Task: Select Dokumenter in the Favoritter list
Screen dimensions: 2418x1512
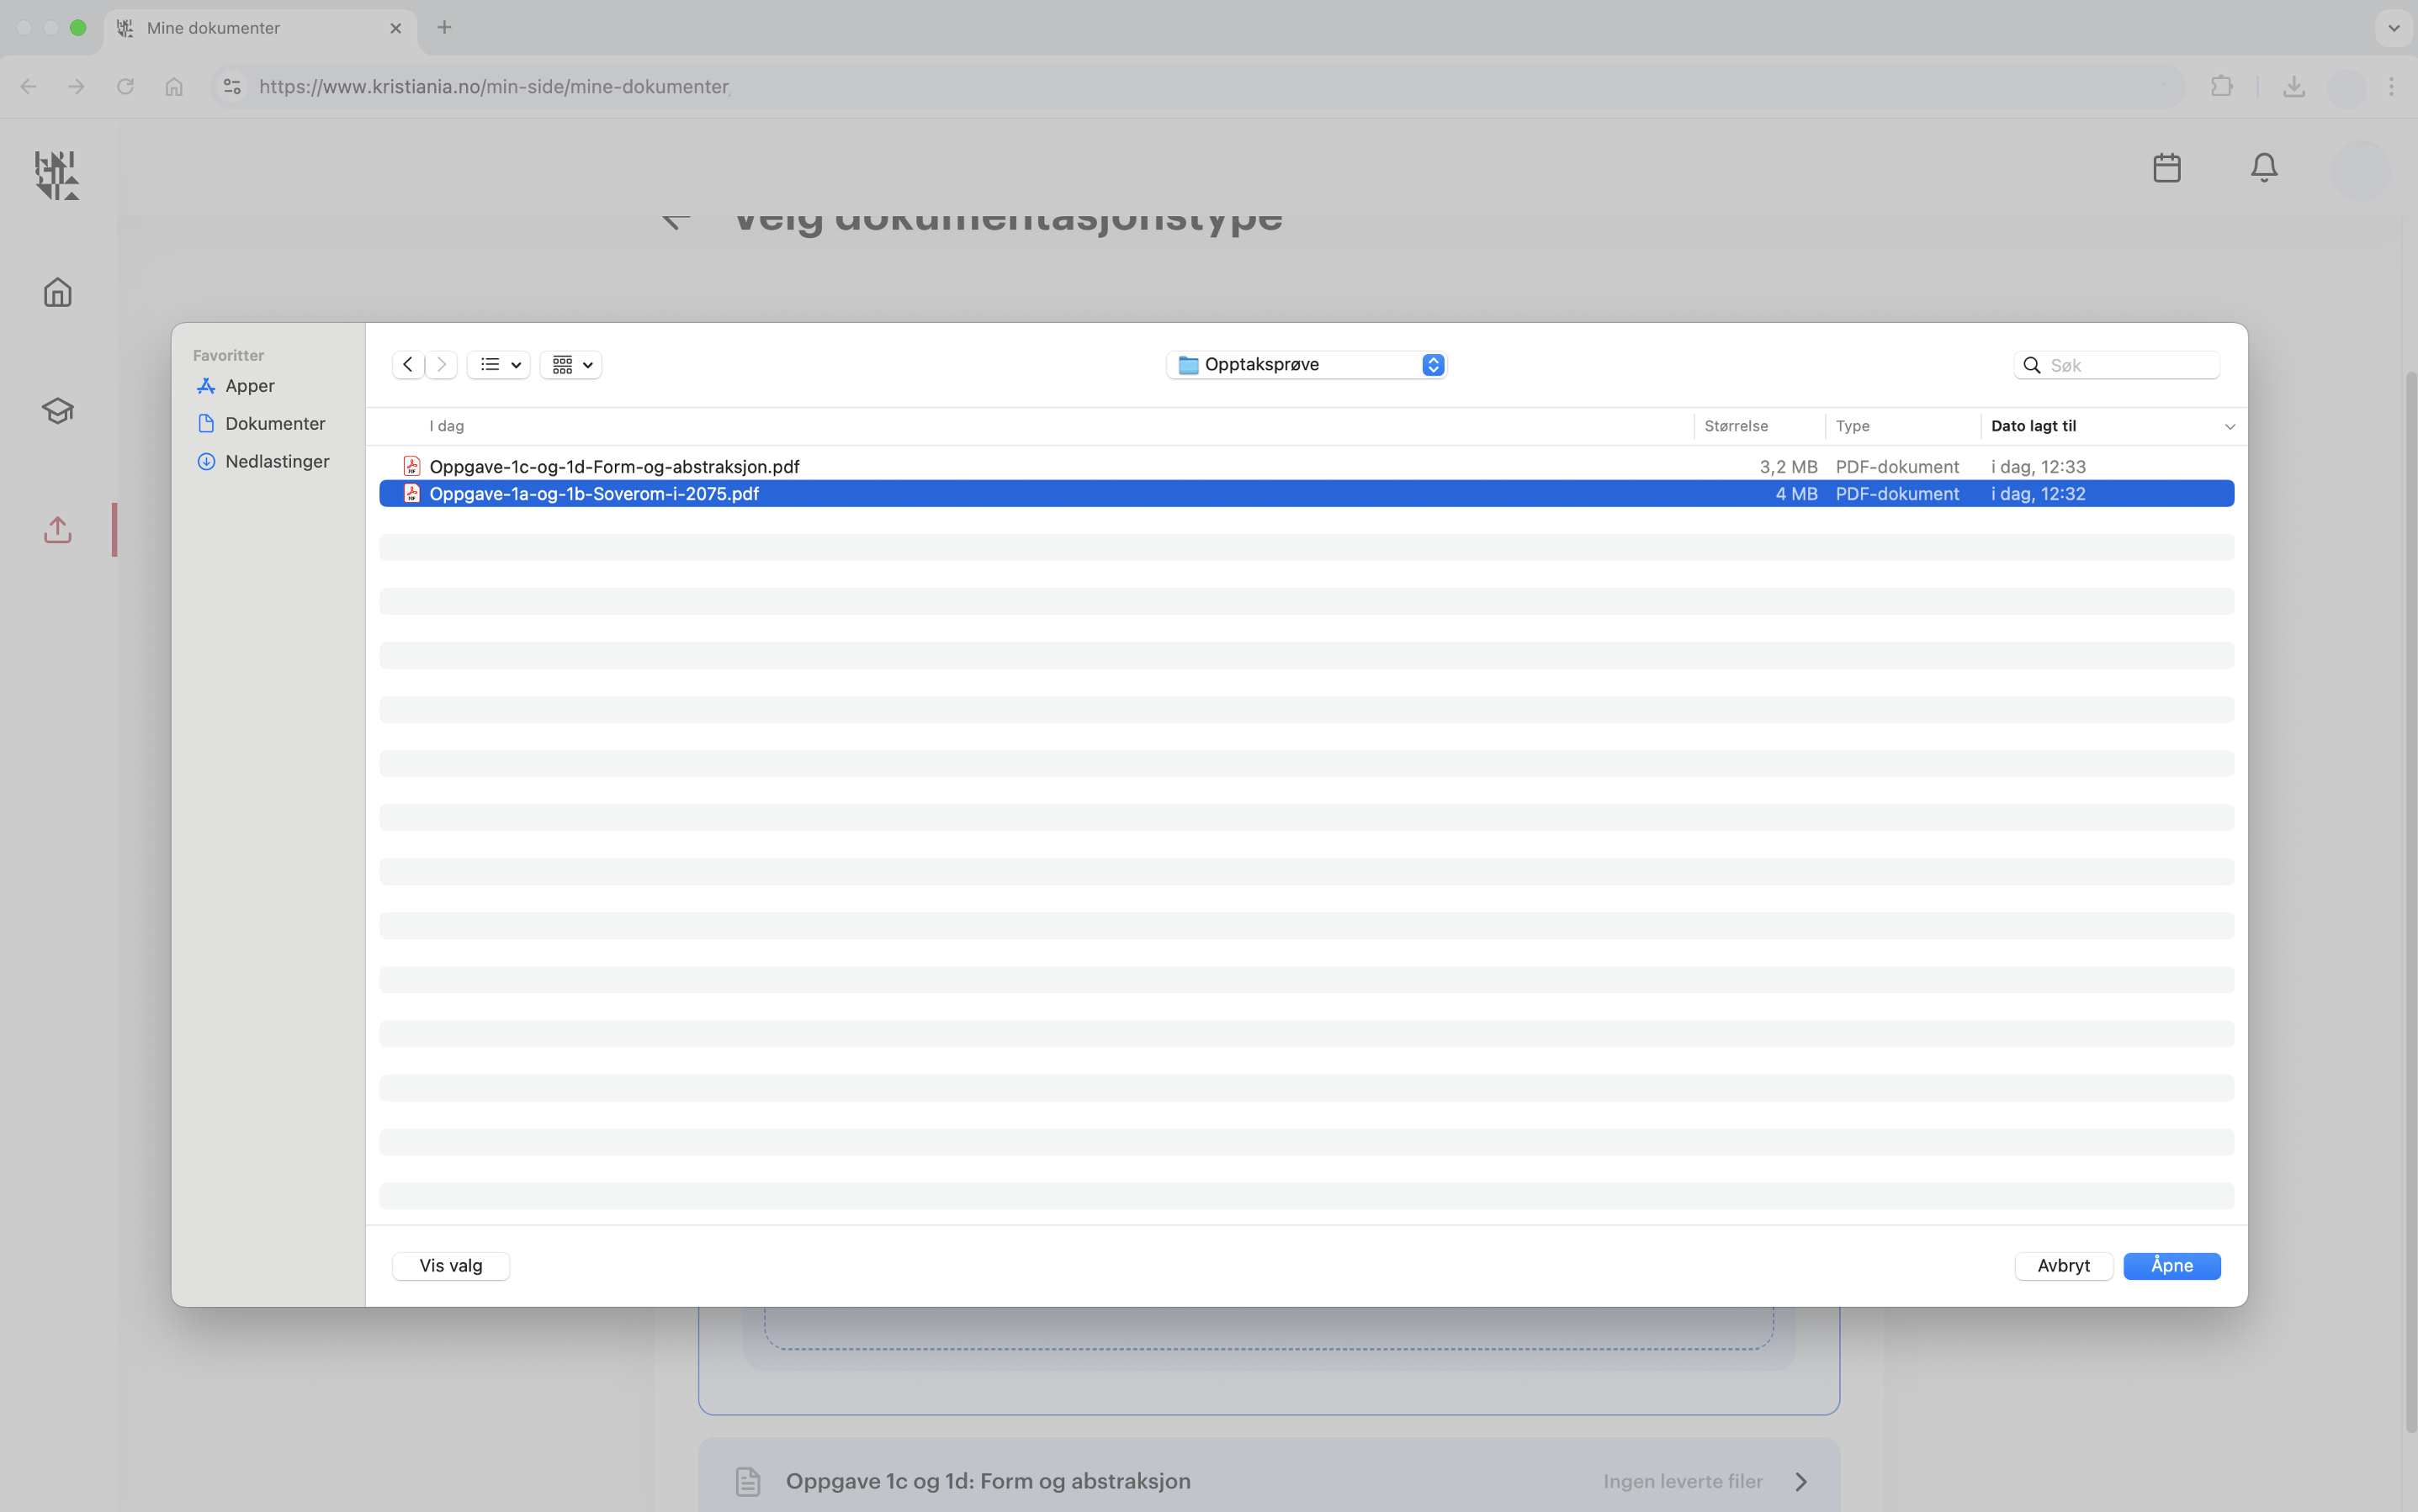Action: pos(274,423)
